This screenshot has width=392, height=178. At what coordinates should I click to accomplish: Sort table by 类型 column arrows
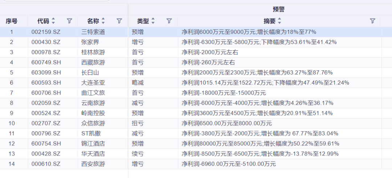click(153, 21)
